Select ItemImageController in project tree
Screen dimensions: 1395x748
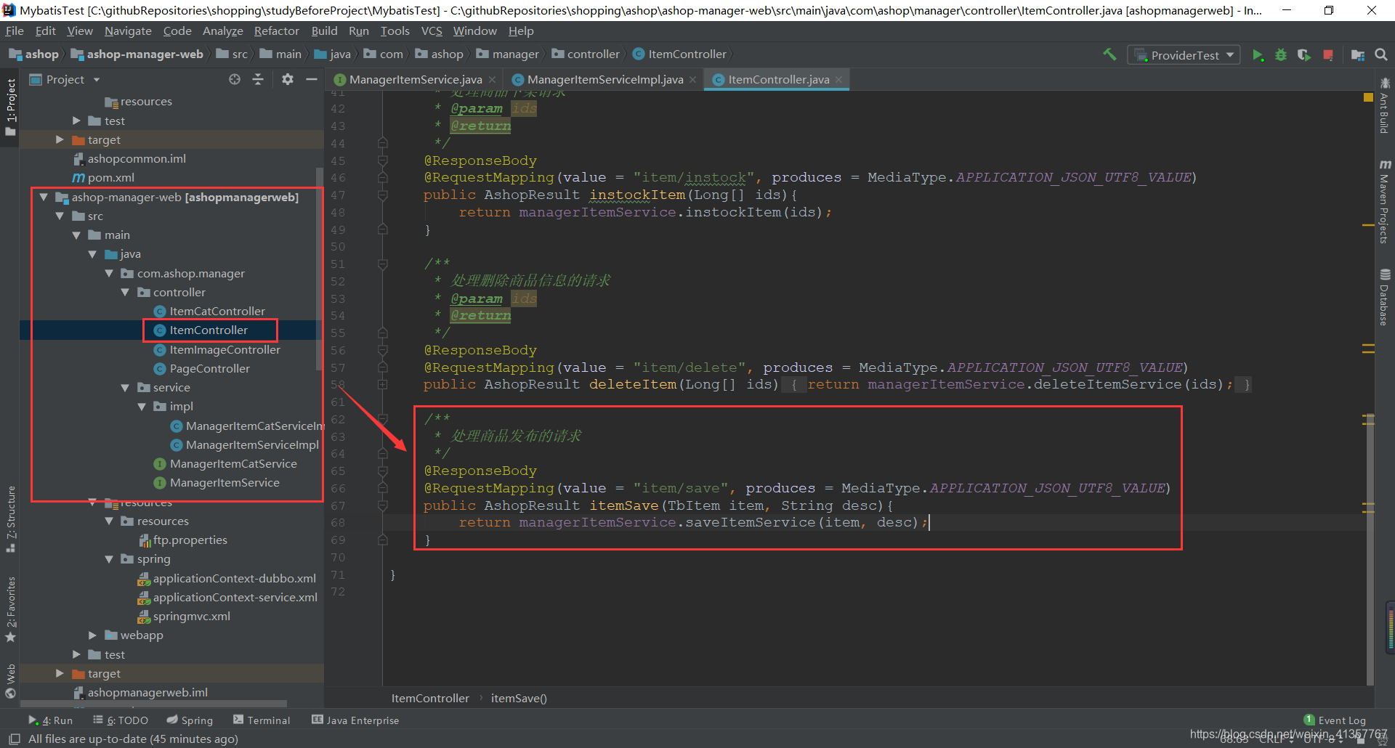click(225, 350)
